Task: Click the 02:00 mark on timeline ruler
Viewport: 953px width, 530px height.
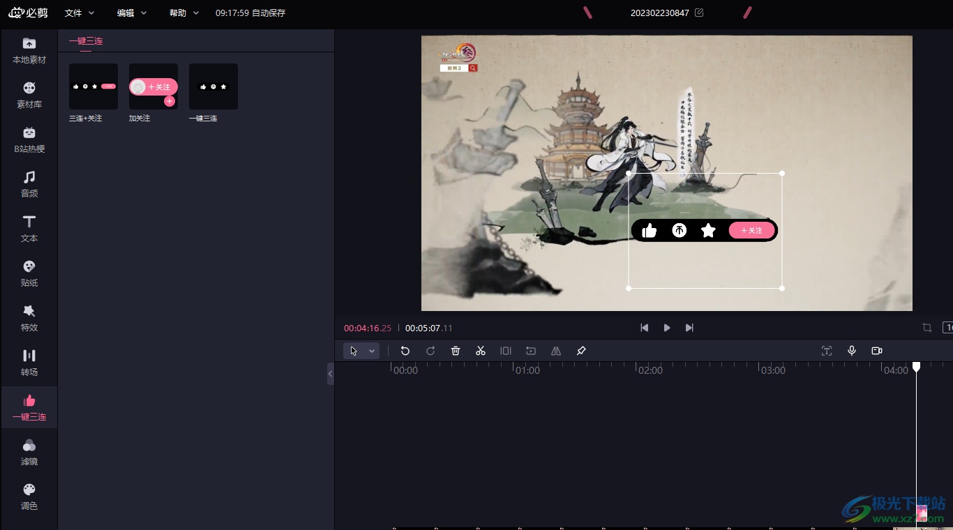Action: [x=650, y=370]
